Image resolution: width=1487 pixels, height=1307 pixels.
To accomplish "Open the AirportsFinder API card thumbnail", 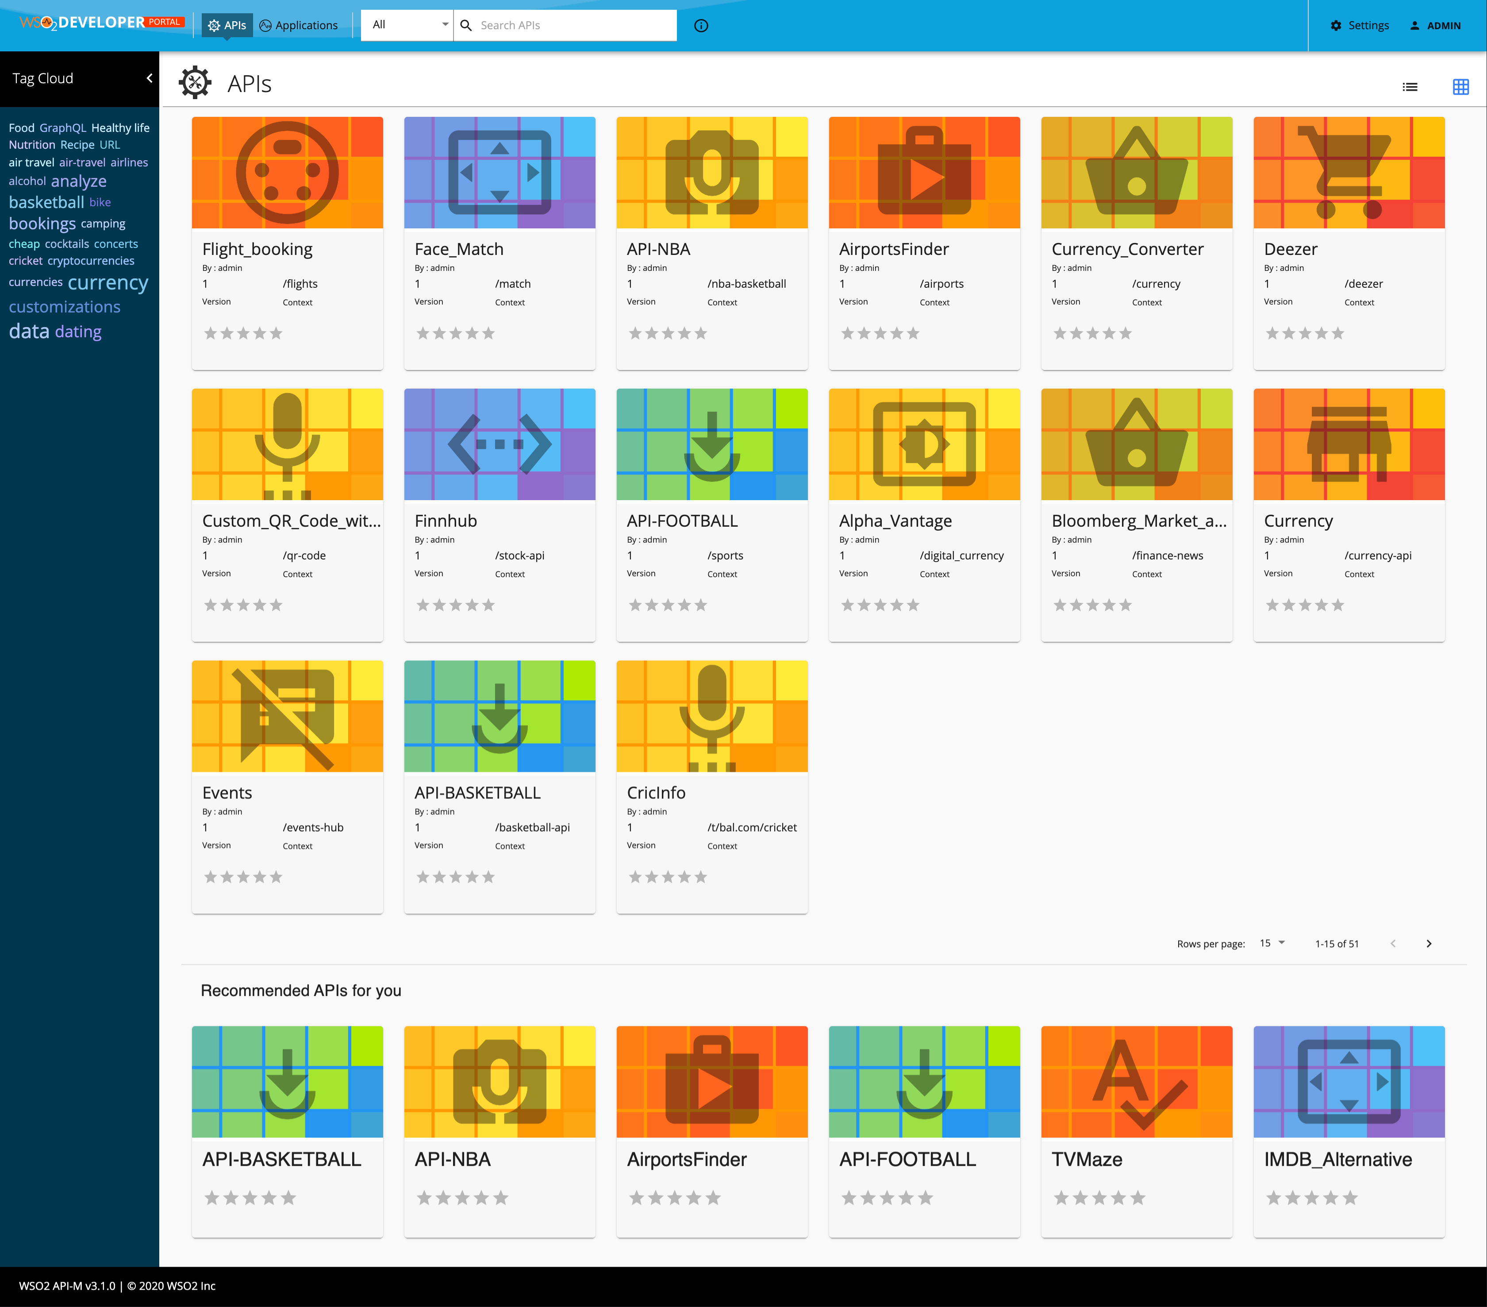I will click(x=924, y=172).
